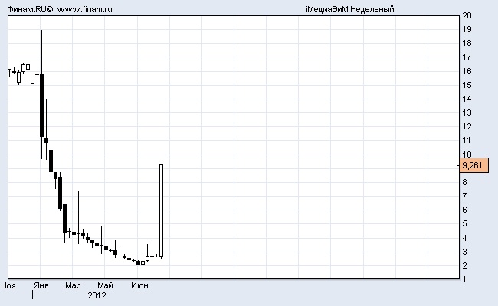Click the Финам.RU© www.finam.ru header text

(x=60, y=9)
